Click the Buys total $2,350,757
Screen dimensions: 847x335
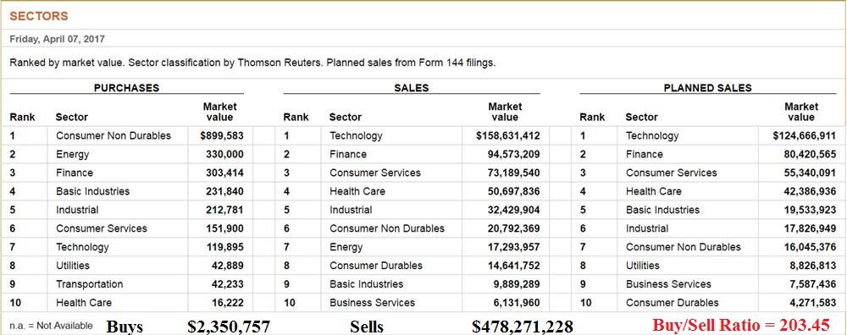click(x=229, y=327)
